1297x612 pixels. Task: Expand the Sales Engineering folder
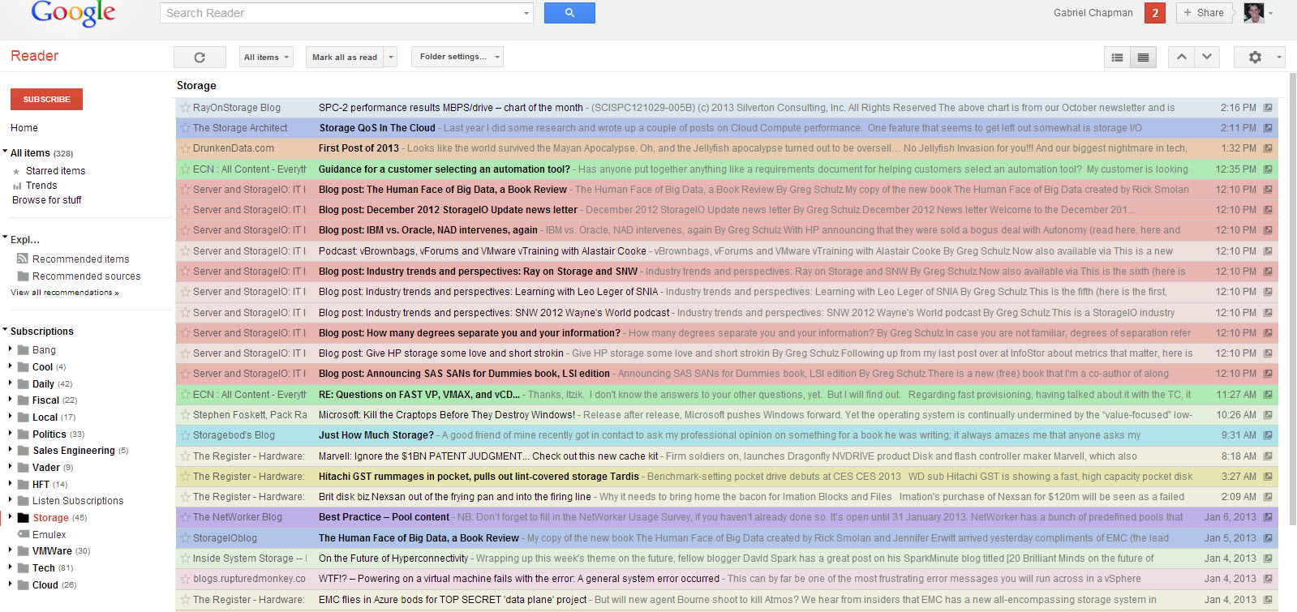(x=11, y=450)
